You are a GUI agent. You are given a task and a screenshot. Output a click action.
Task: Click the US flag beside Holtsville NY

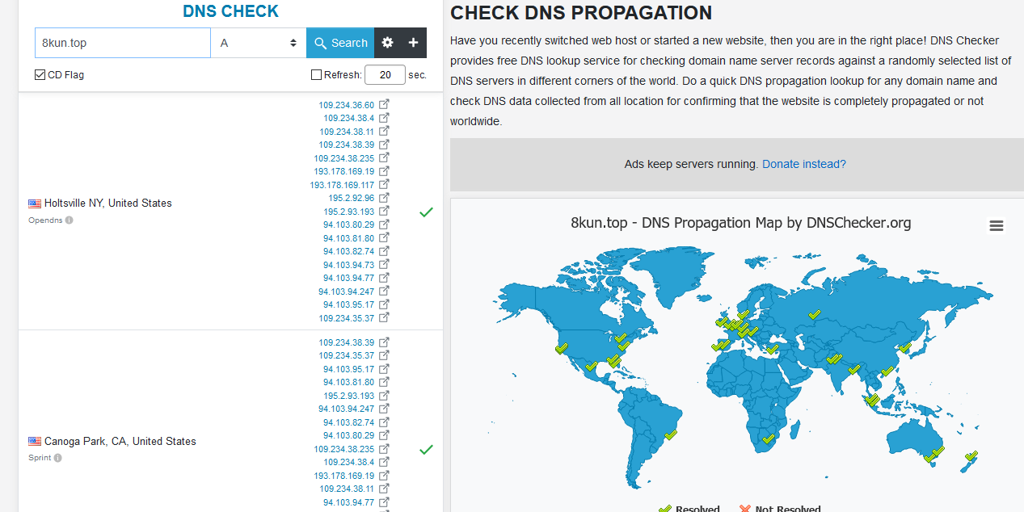(x=35, y=204)
